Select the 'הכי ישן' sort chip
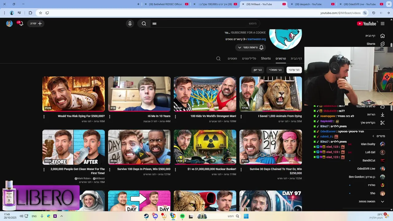The image size is (393, 221). [x=258, y=70]
